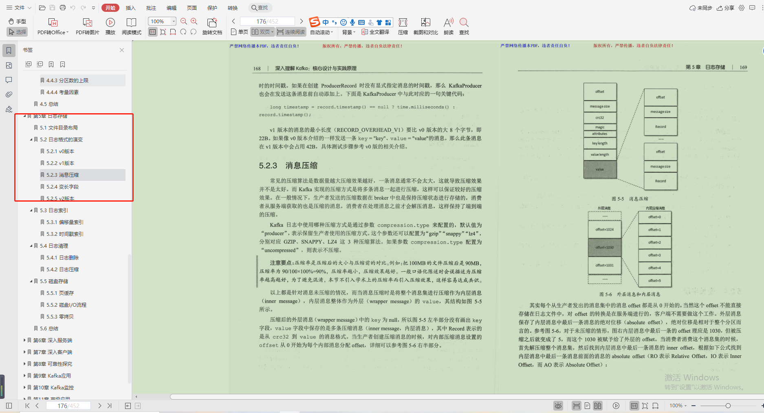The height and width of the screenshot is (413, 764).
Task: Switch to 批注 tab
Action: pyautogui.click(x=151, y=8)
